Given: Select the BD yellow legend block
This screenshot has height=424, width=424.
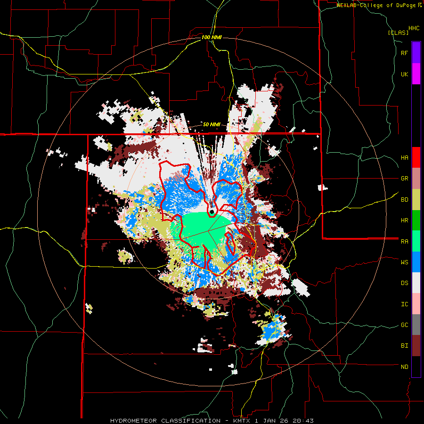Looking at the screenshot, I should click(416, 199).
